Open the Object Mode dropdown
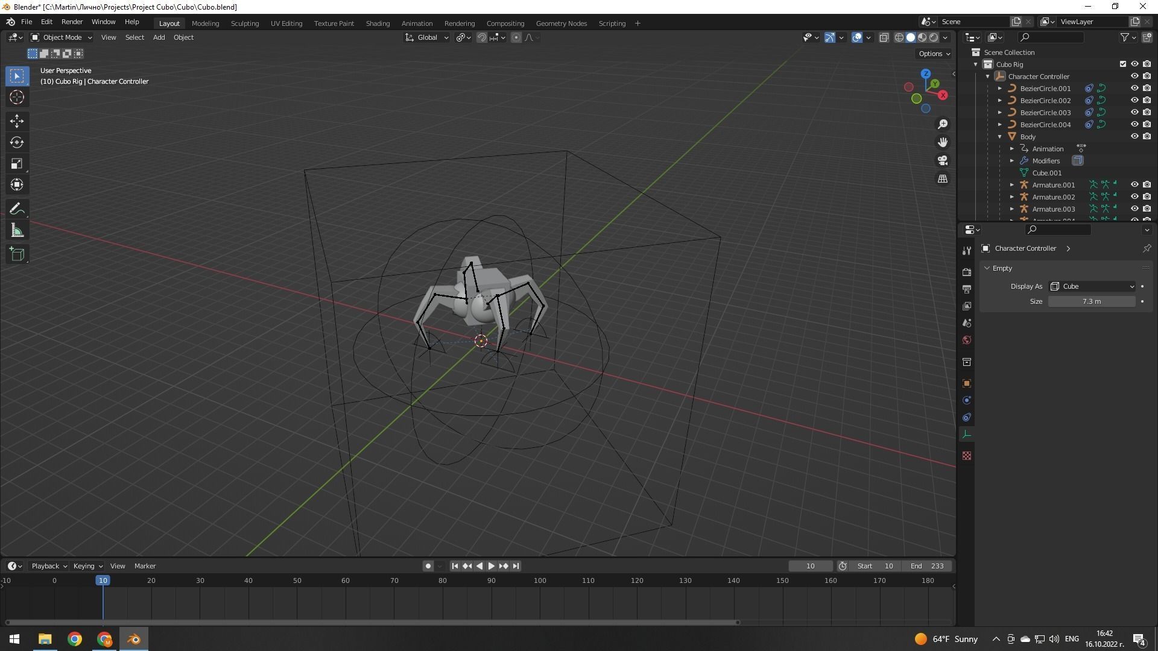The image size is (1158, 651). (x=62, y=37)
